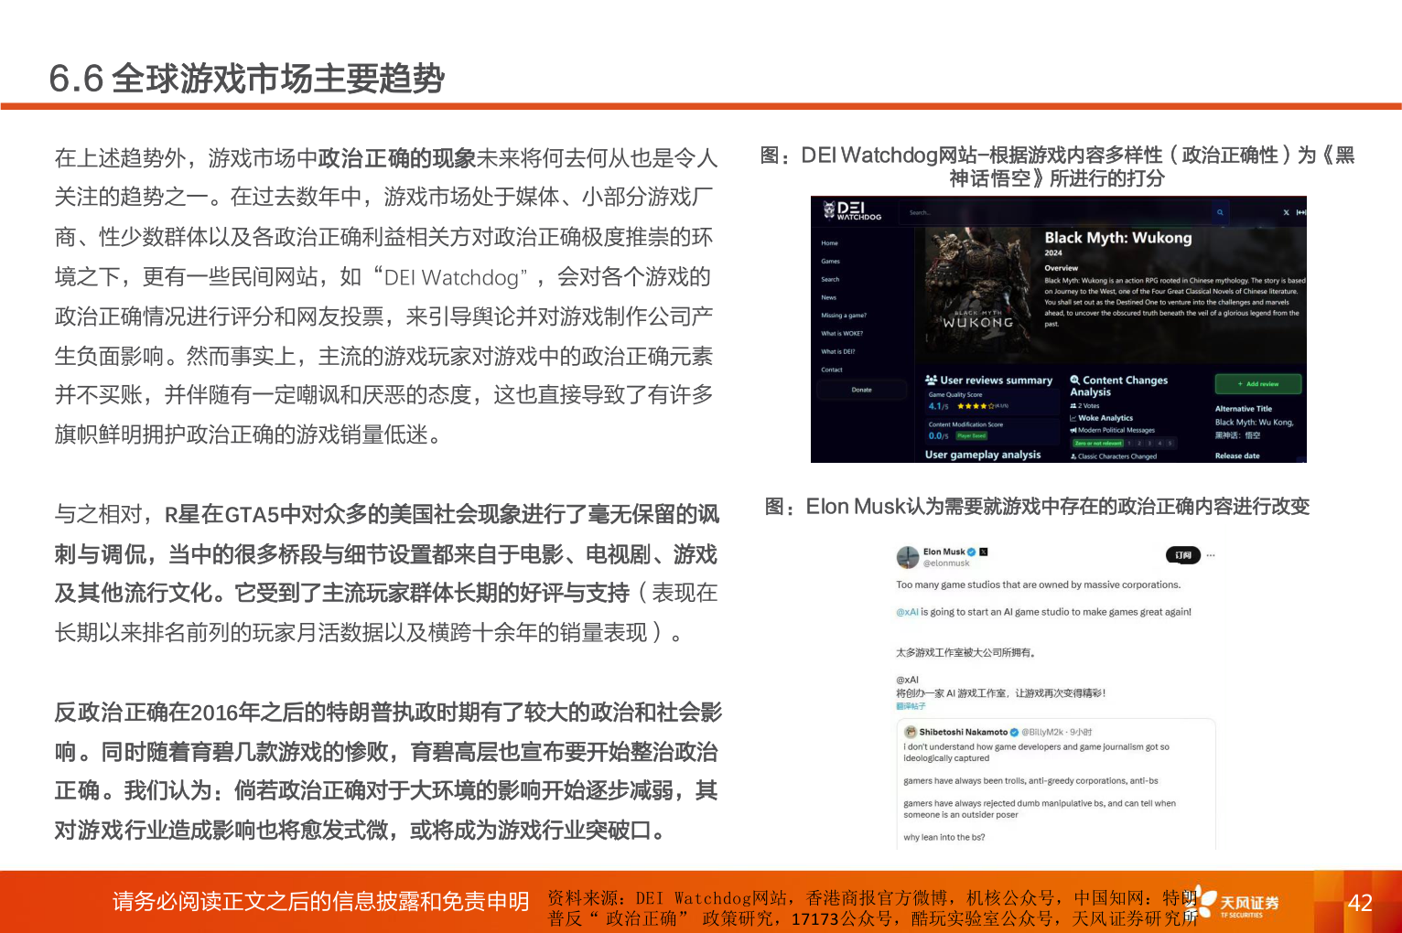Click the blue verified badge beside Elon Musk

click(x=972, y=552)
